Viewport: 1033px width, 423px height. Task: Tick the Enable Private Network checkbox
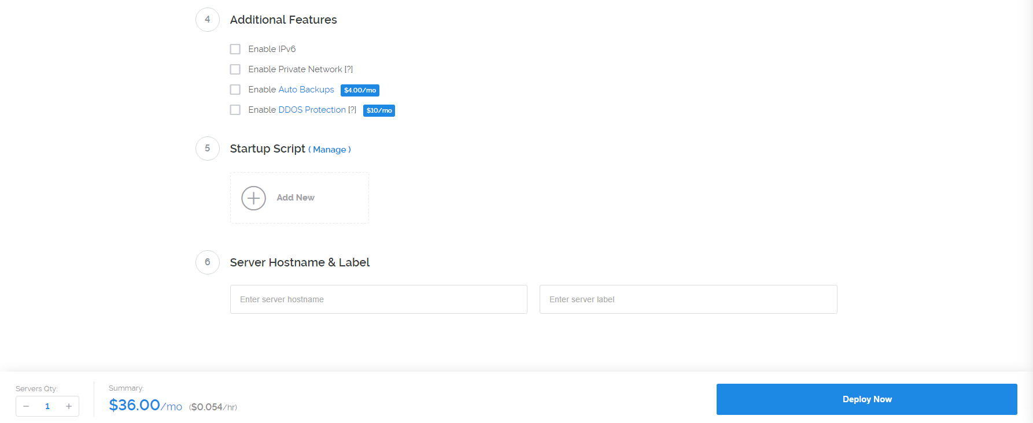(235, 69)
